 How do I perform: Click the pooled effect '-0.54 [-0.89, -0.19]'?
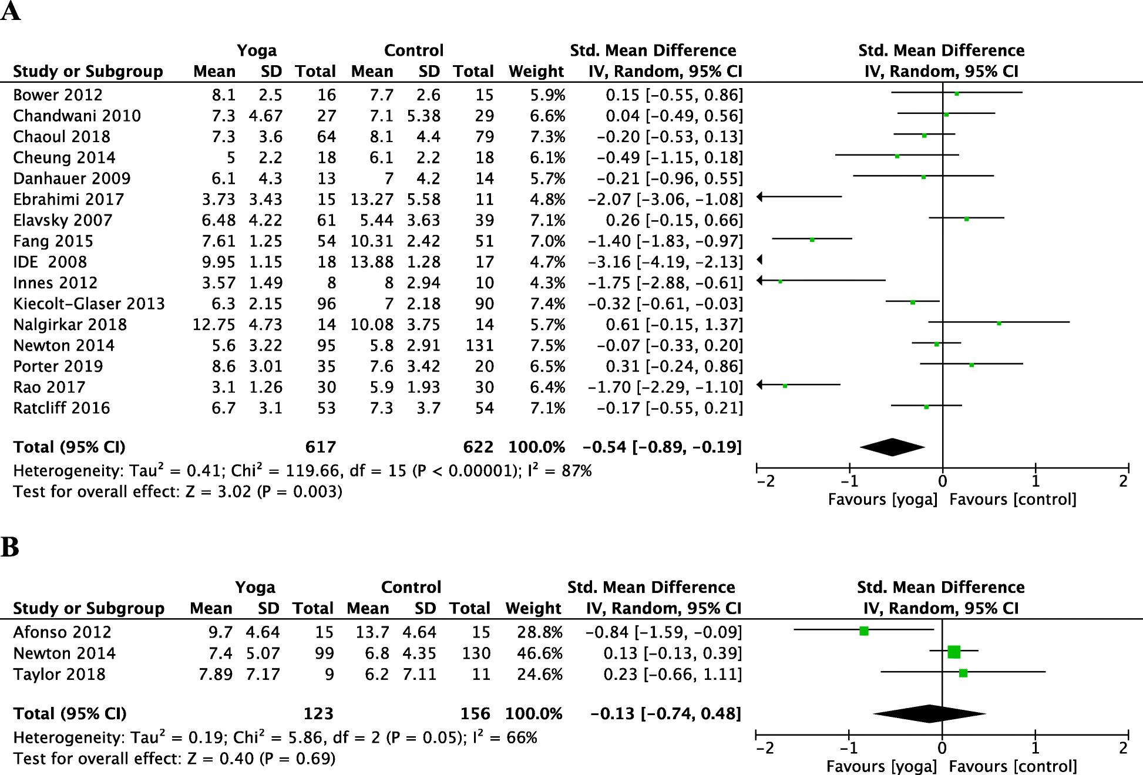(662, 447)
